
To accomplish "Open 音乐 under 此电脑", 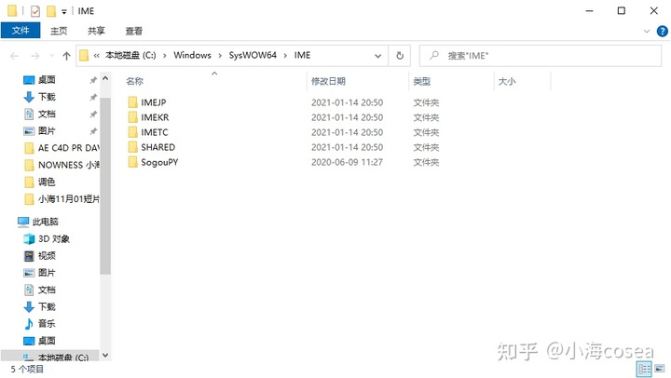I will (x=39, y=324).
